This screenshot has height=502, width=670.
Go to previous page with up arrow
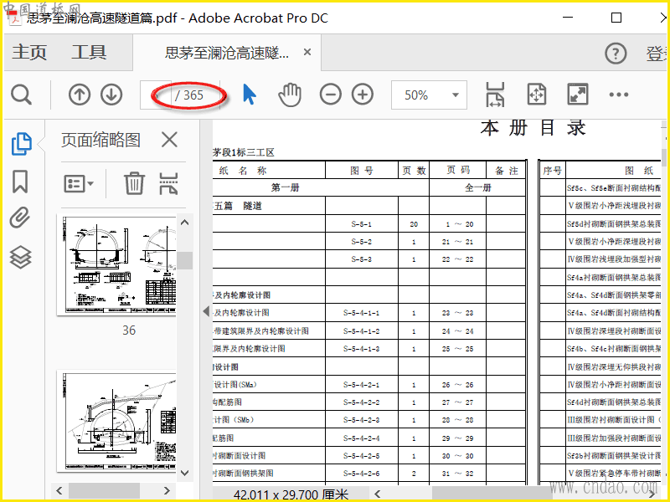80,95
